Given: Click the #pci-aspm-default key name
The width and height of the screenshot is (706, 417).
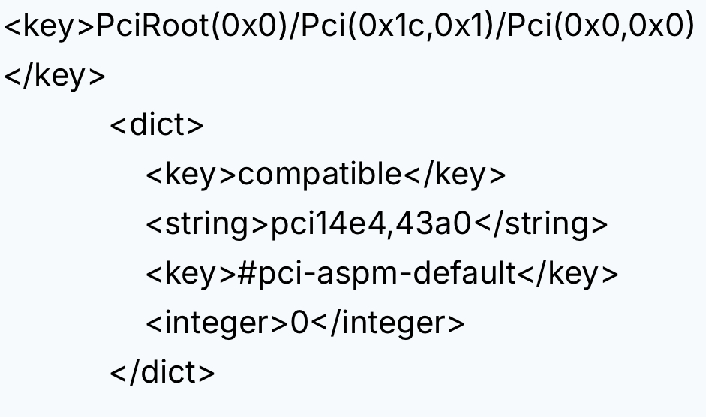Looking at the screenshot, I should pyautogui.click(x=376, y=273).
